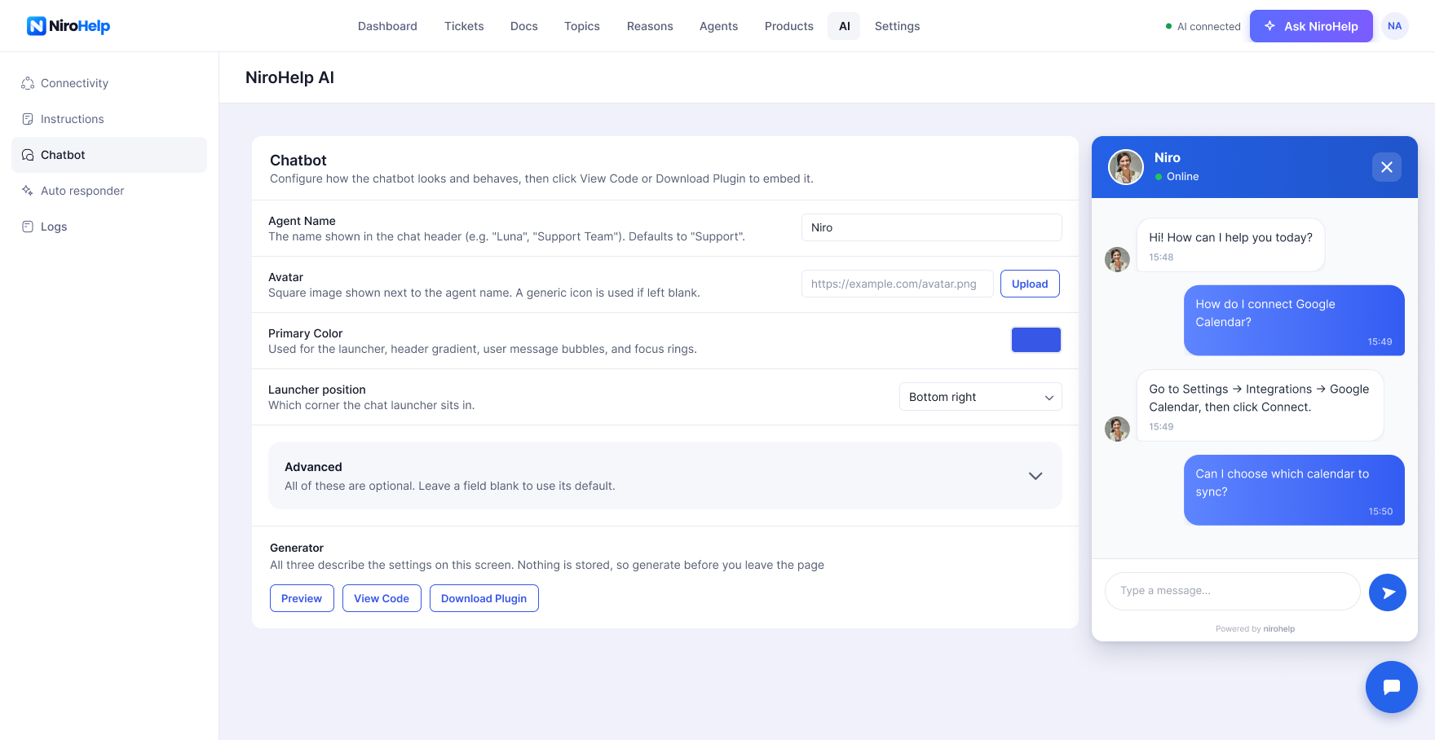
Task: Click the Auto responder sparkle icon
Action: [28, 191]
